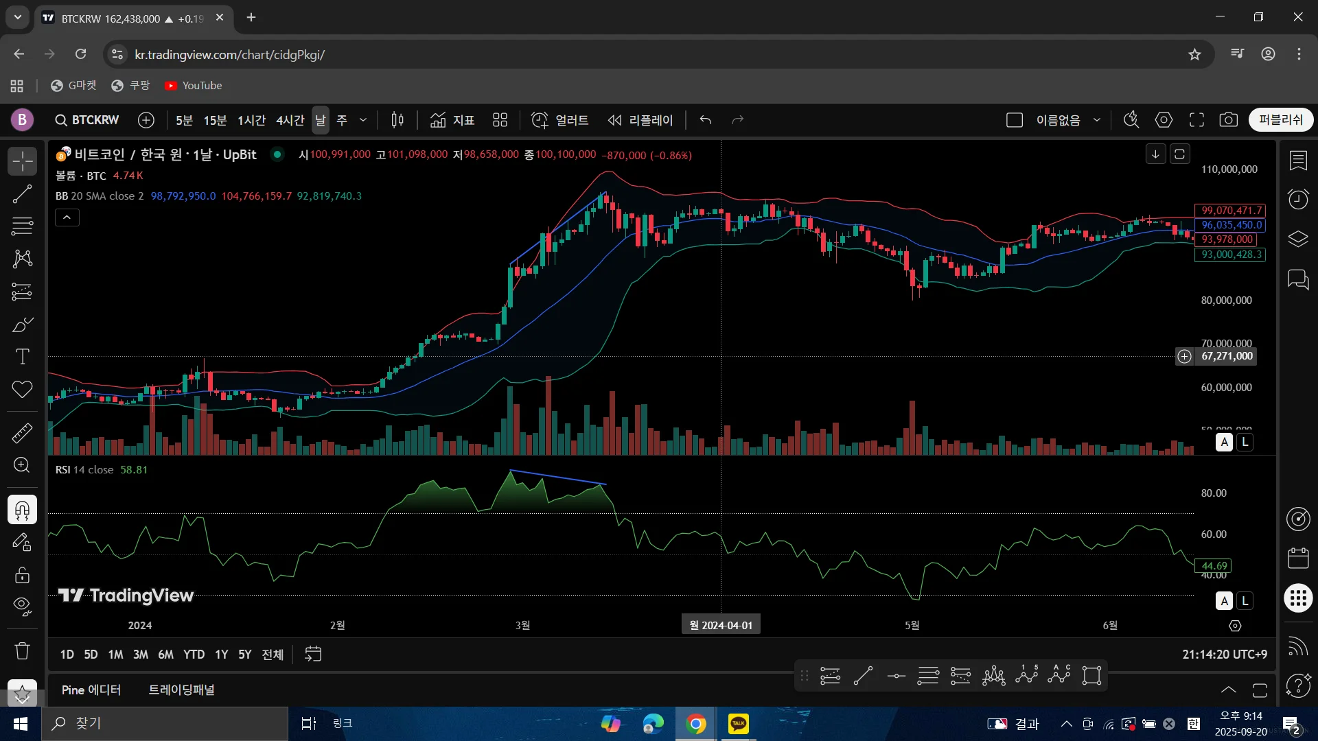Toggle magnet mode for drawings
The image size is (1318, 741).
tap(22, 510)
